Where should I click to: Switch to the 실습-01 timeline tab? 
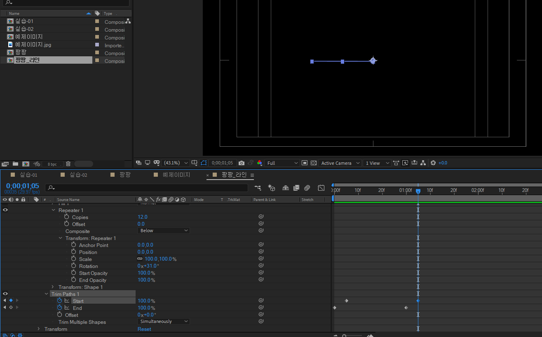(x=28, y=175)
